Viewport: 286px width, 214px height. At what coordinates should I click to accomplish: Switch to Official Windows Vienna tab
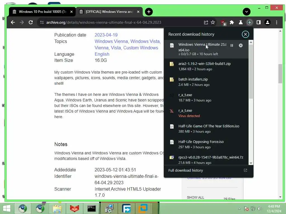tap(109, 12)
